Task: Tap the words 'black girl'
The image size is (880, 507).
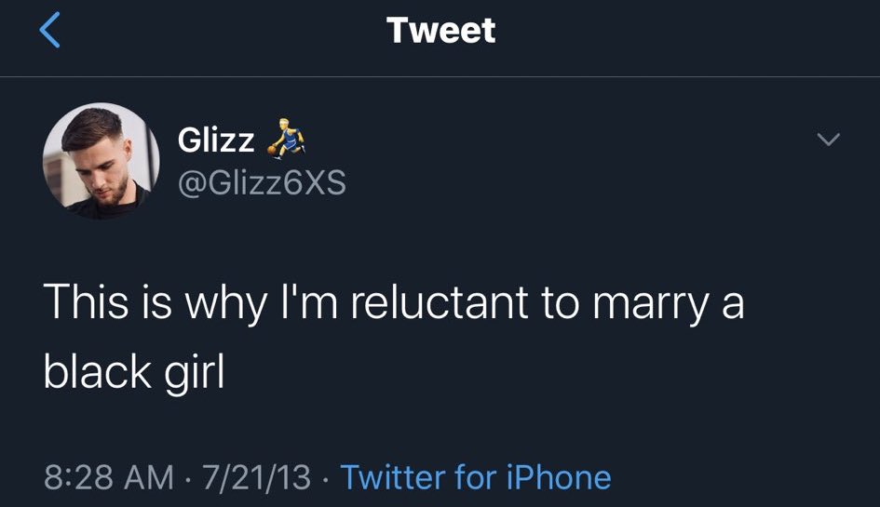Action: [134, 372]
